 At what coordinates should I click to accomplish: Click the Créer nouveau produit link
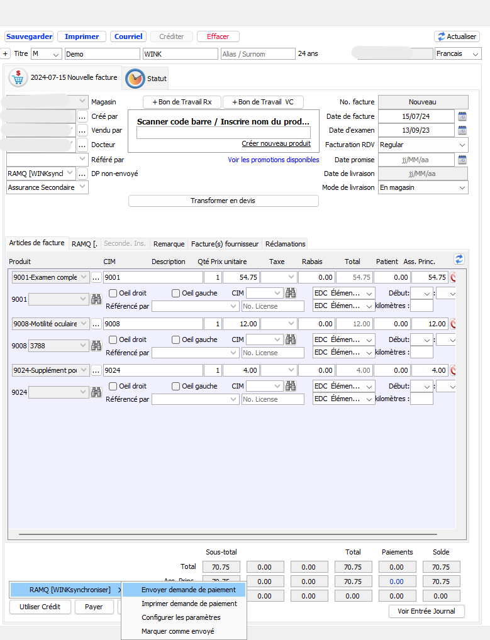tap(276, 144)
